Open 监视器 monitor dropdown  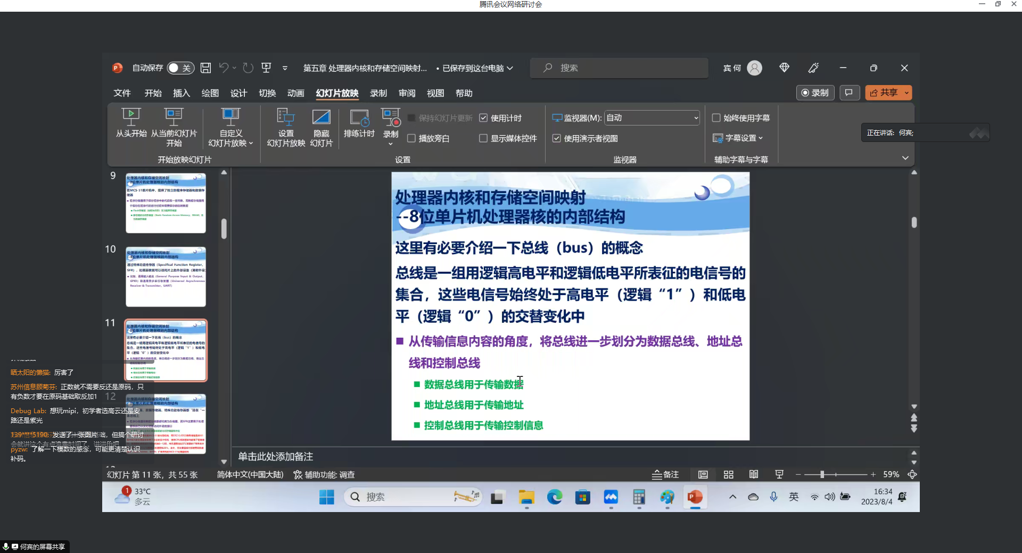[x=652, y=118]
